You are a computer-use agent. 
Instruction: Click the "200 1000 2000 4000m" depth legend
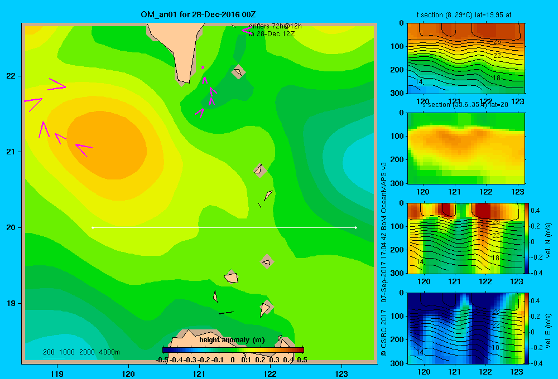pos(81,352)
